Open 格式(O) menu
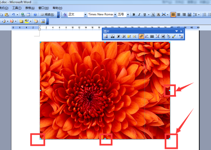This screenshot has height=150, width=211. tap(4, 8)
